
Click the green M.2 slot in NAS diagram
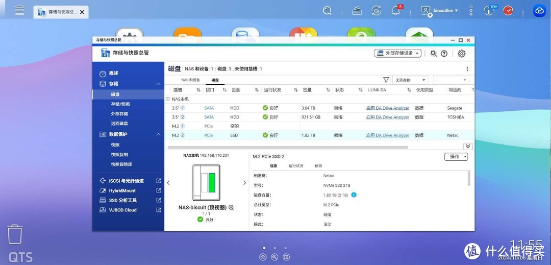click(212, 182)
